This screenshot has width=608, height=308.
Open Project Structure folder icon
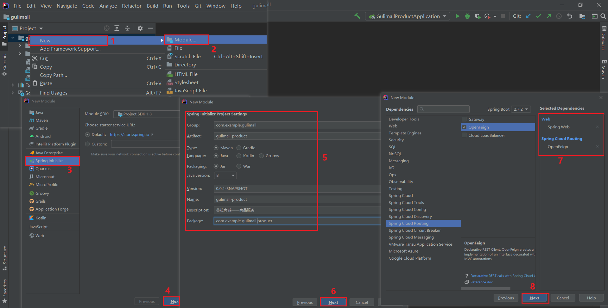tap(582, 16)
